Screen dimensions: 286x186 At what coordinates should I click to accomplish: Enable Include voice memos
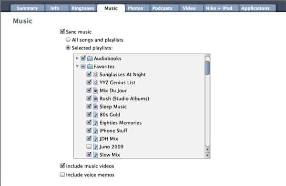tap(62, 175)
